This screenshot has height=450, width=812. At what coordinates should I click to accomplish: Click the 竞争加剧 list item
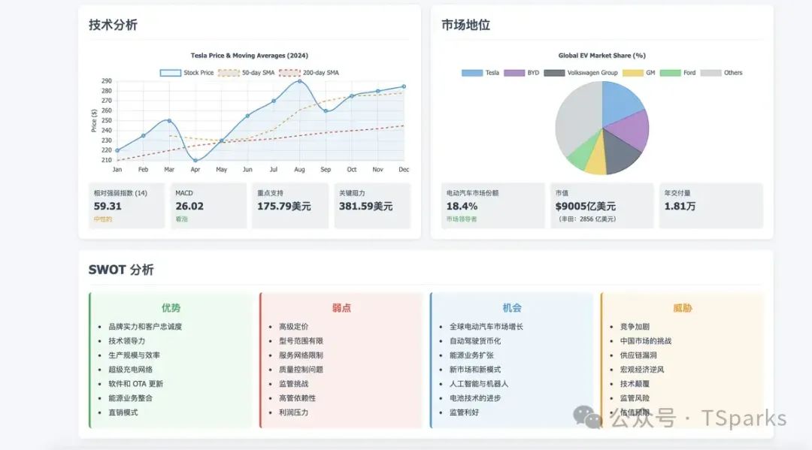(x=635, y=327)
